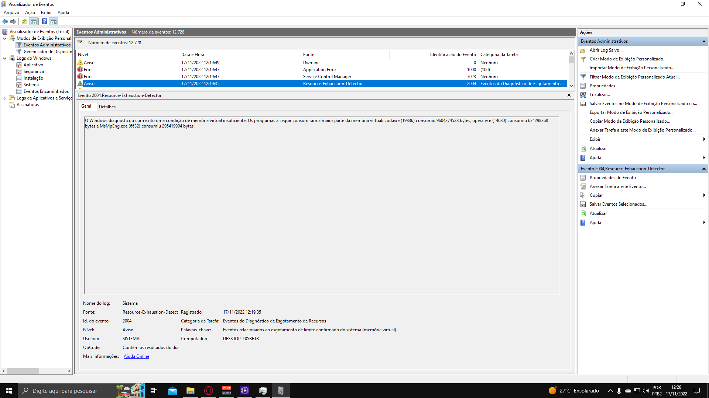
Task: Sort by Identificação do Evento column header
Action: point(434,55)
